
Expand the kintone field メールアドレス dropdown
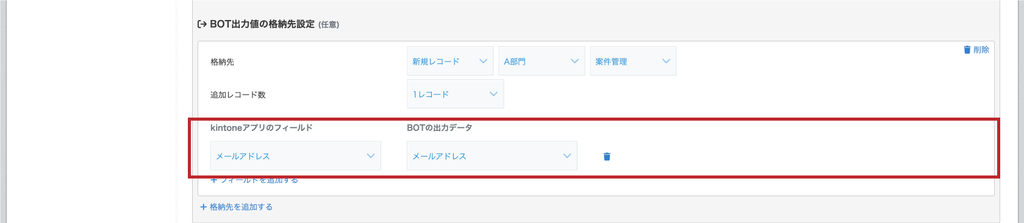pos(296,156)
